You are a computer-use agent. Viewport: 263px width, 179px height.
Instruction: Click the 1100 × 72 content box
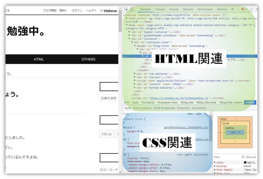point(235,132)
